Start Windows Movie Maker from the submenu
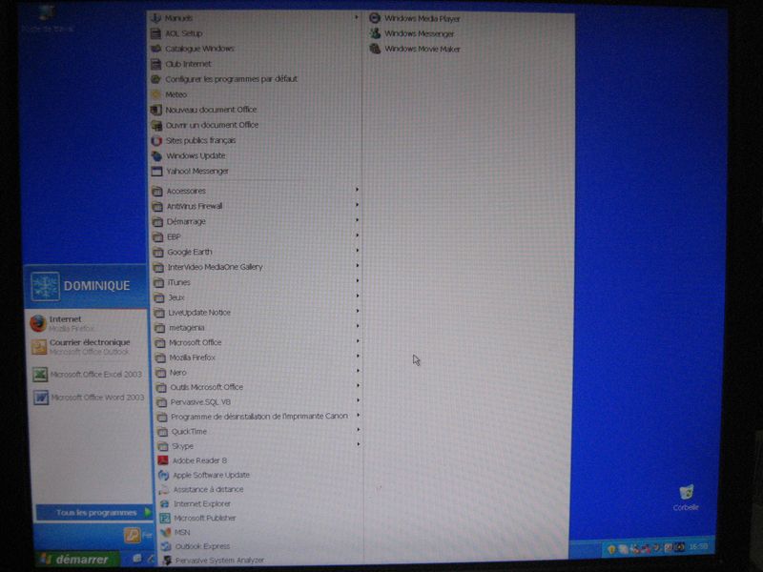 (415, 49)
